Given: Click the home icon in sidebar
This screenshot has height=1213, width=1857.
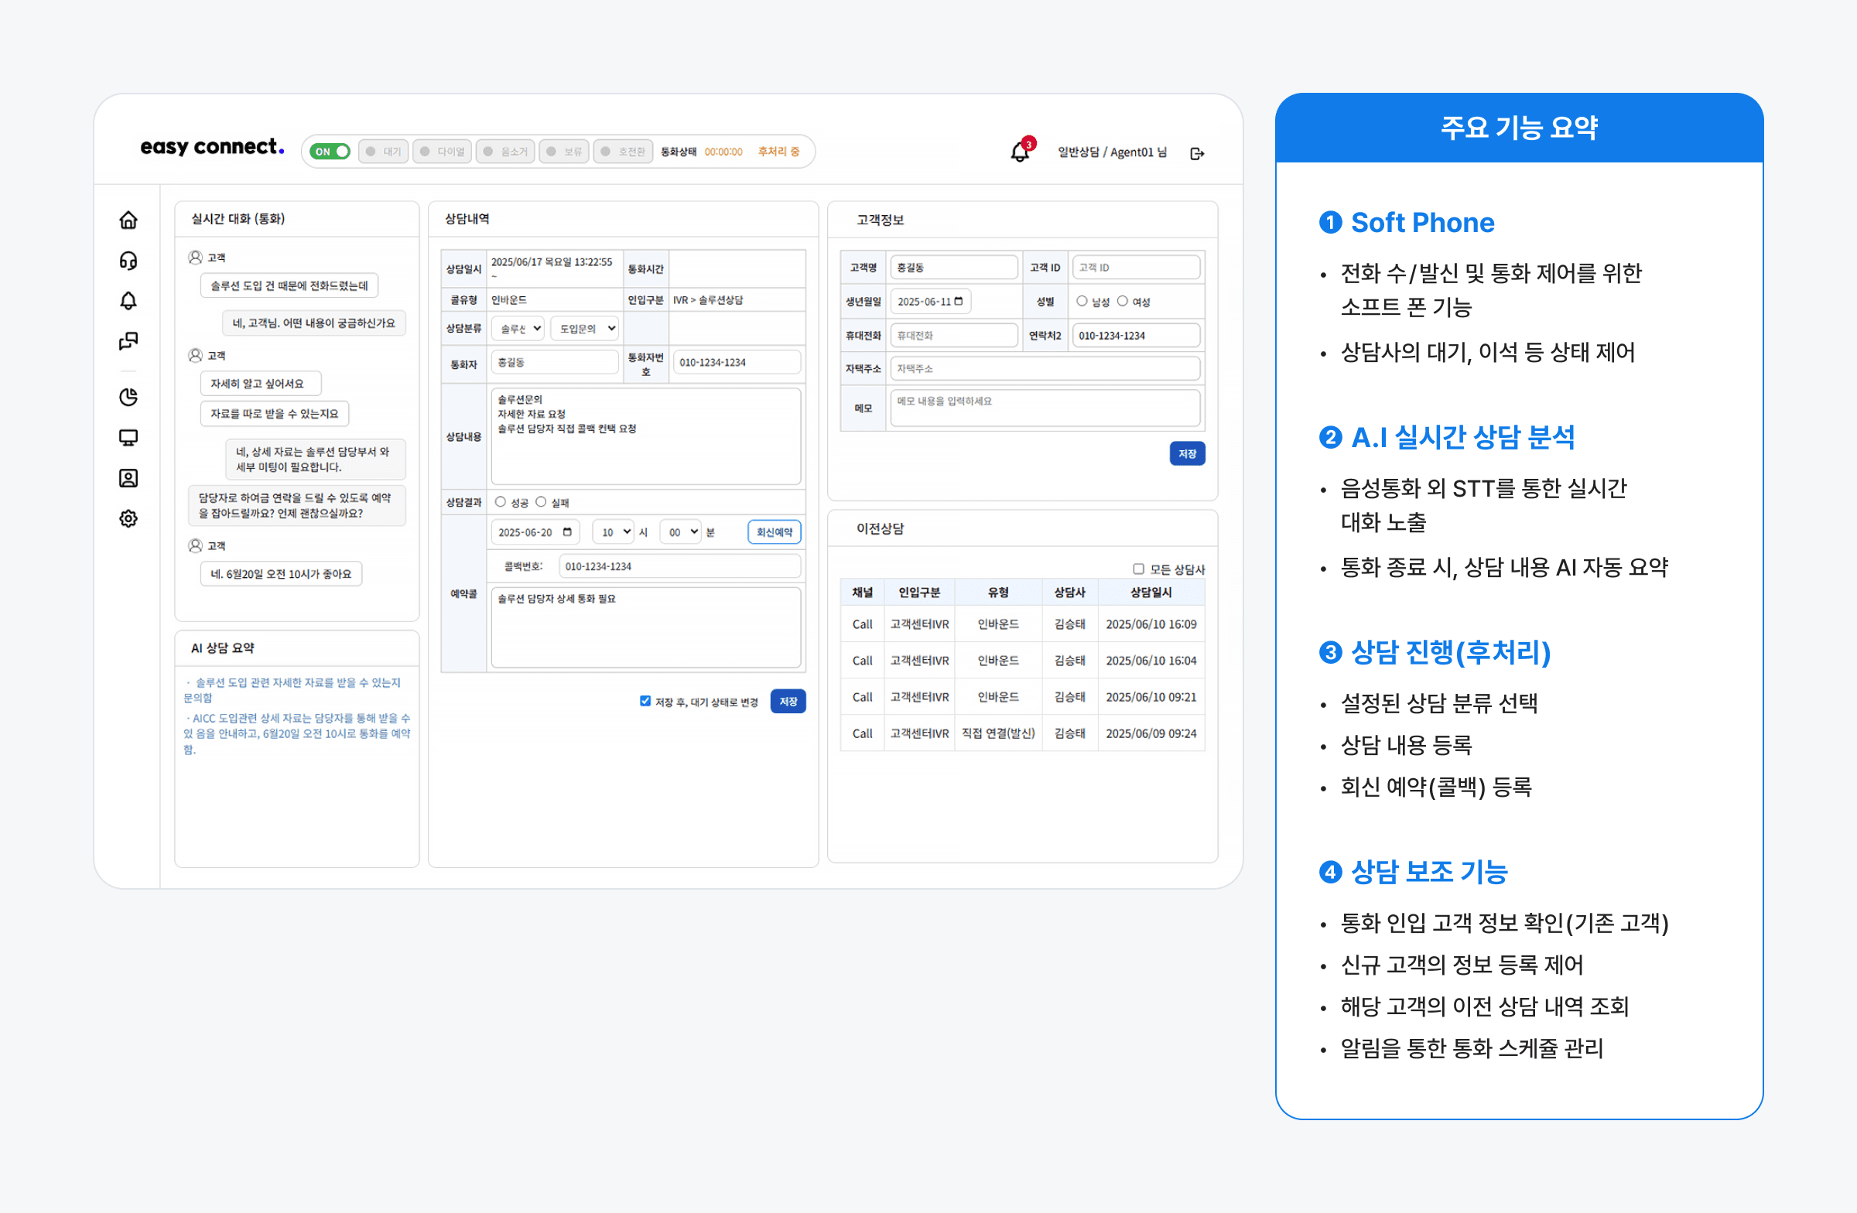Looking at the screenshot, I should (128, 220).
